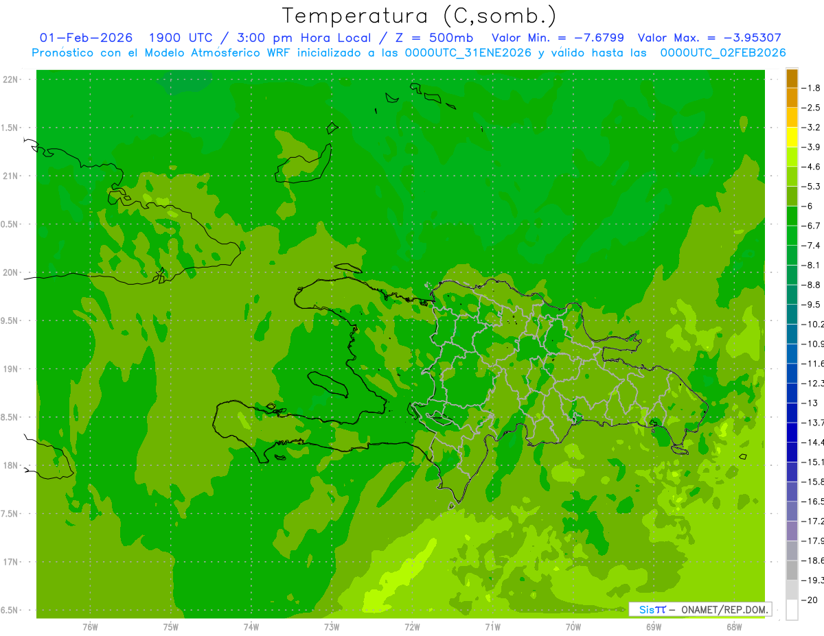Click the '75W' longitude label
This screenshot has width=824, height=636.
pyautogui.click(x=171, y=627)
